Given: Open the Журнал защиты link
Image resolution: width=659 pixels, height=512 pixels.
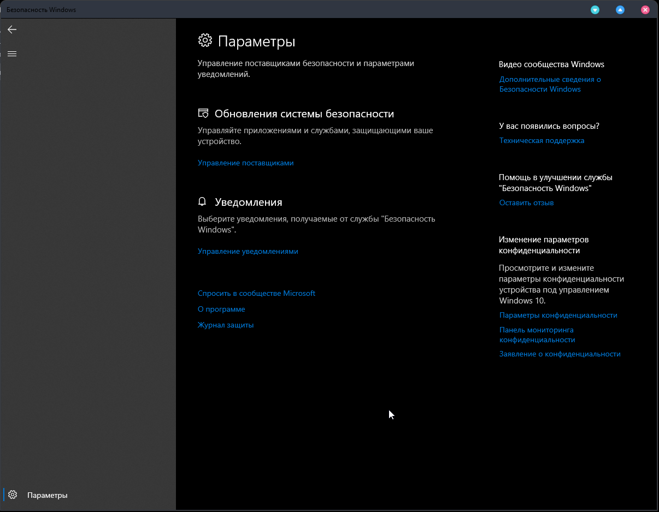Looking at the screenshot, I should 226,325.
